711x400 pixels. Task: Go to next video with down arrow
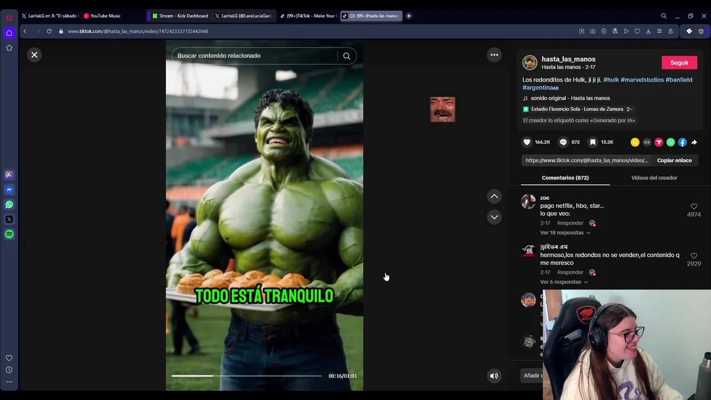pos(494,217)
